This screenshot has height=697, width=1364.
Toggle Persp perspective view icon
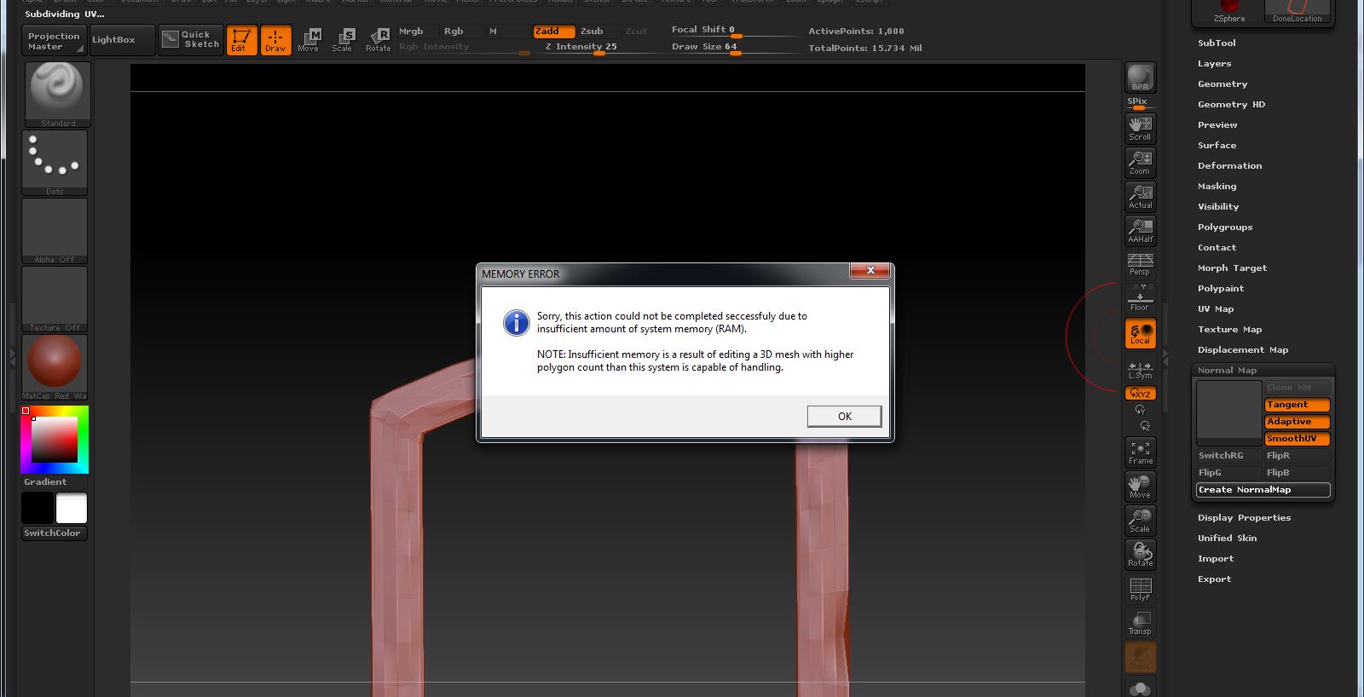(1141, 264)
